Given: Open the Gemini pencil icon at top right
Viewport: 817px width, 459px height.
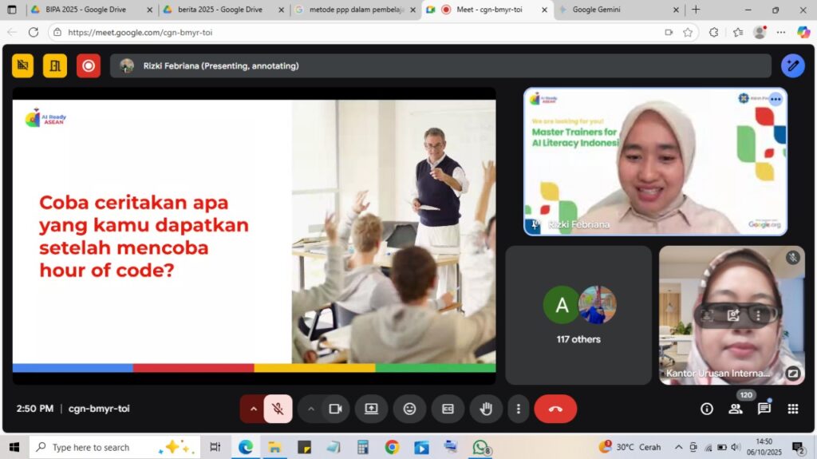Looking at the screenshot, I should [x=792, y=65].
